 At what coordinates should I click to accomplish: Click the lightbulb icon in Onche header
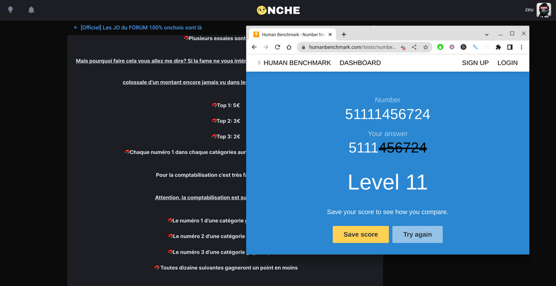pos(10,10)
